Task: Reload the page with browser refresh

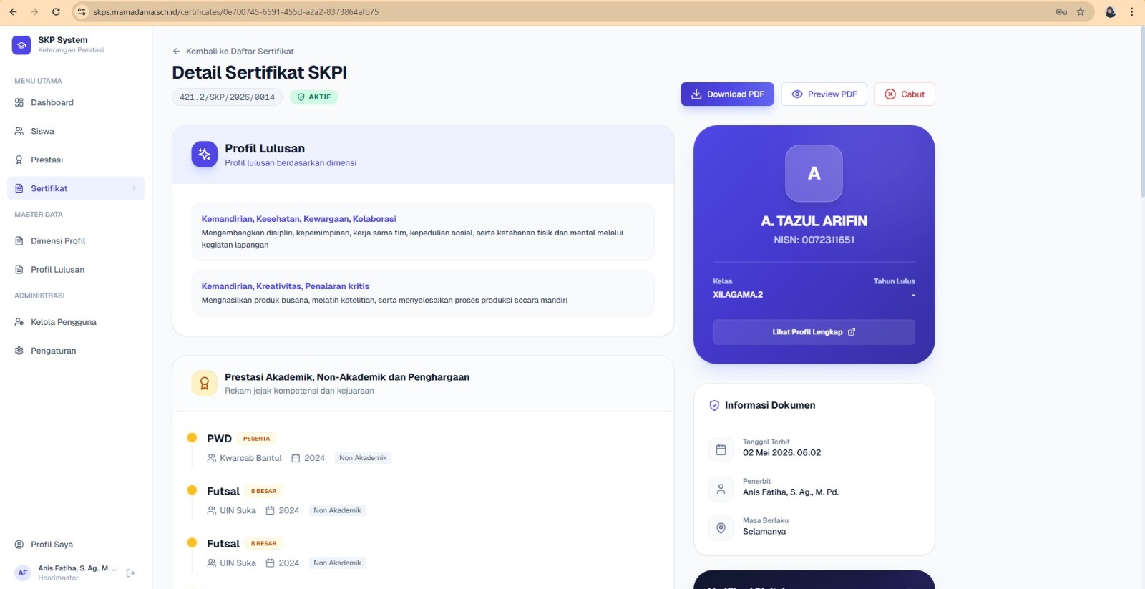Action: 56,11
